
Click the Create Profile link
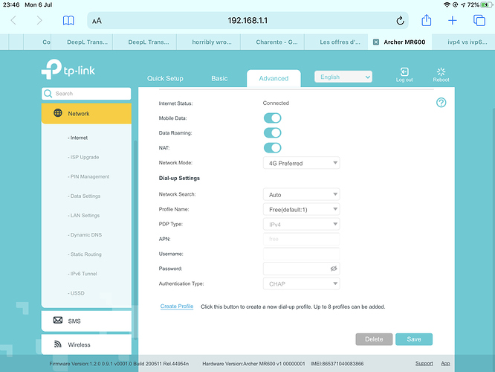(x=177, y=307)
